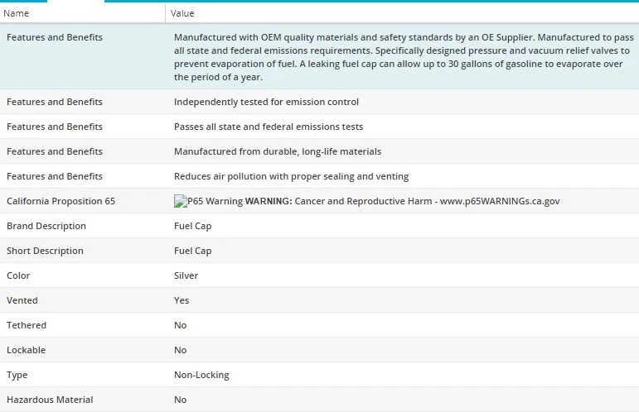Select the Non-Locking type value
The image size is (639, 412).
(201, 375)
